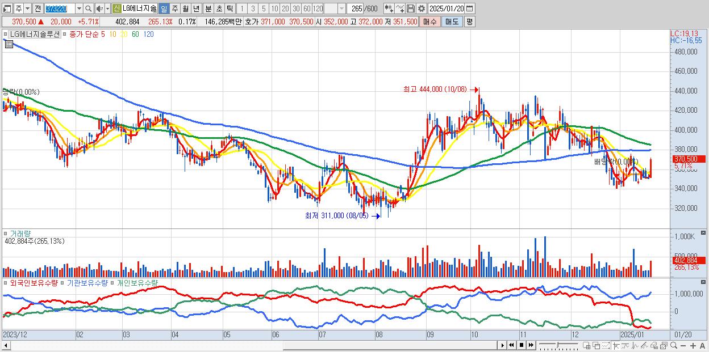Select interval 1 button
The width and height of the screenshot is (709, 352).
[242, 9]
